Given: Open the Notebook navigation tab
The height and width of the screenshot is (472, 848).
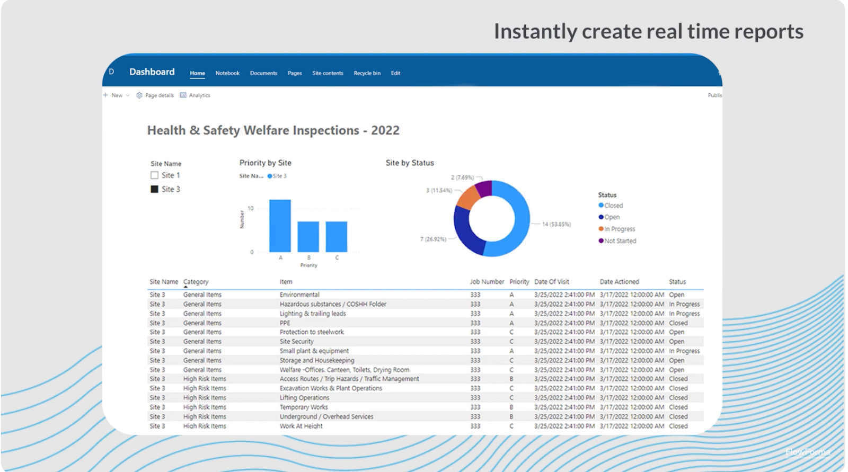Looking at the screenshot, I should click(x=227, y=73).
